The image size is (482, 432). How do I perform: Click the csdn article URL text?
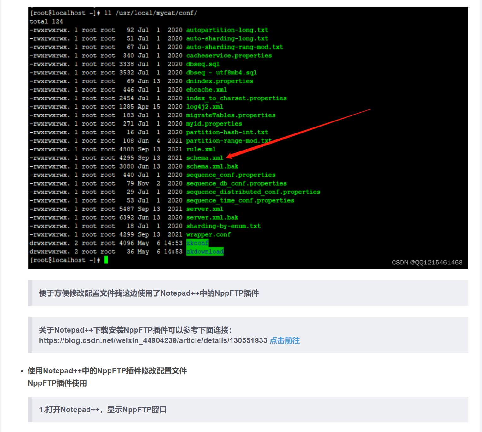click(x=153, y=340)
